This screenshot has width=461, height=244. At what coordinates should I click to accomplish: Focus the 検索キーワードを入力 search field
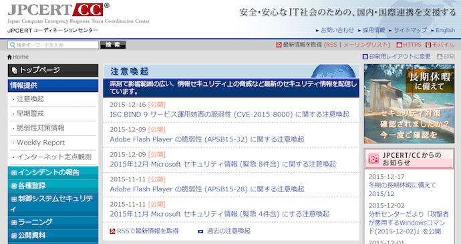[x=53, y=45]
